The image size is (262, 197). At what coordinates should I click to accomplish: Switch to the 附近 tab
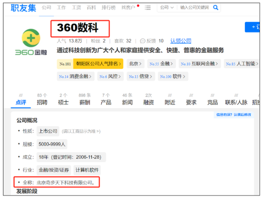pos(170,99)
